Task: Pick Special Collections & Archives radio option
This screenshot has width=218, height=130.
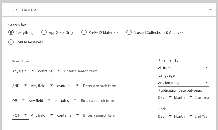Action: [129, 32]
